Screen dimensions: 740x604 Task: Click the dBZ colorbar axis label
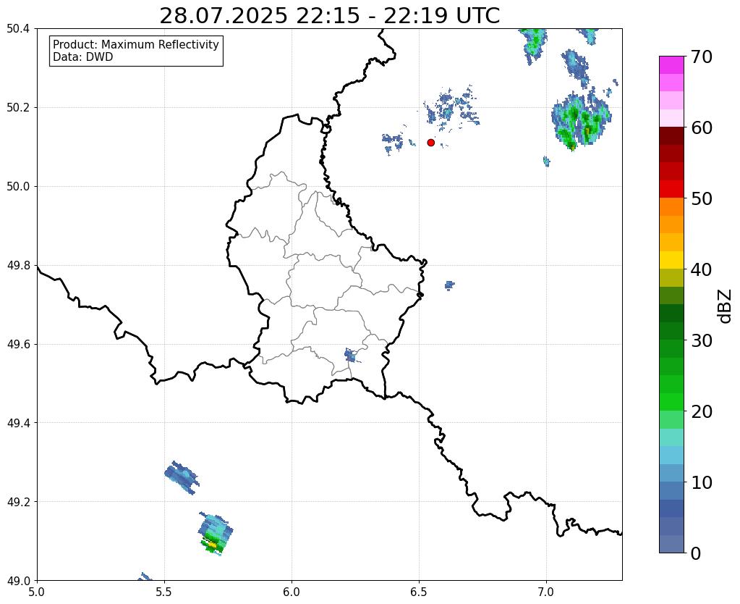click(726, 306)
